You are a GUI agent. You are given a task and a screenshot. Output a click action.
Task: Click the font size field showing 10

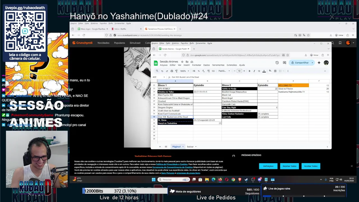point(239,71)
